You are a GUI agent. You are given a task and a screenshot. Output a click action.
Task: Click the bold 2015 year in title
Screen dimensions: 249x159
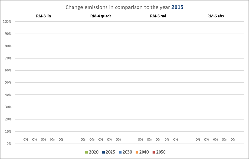click(x=177, y=7)
